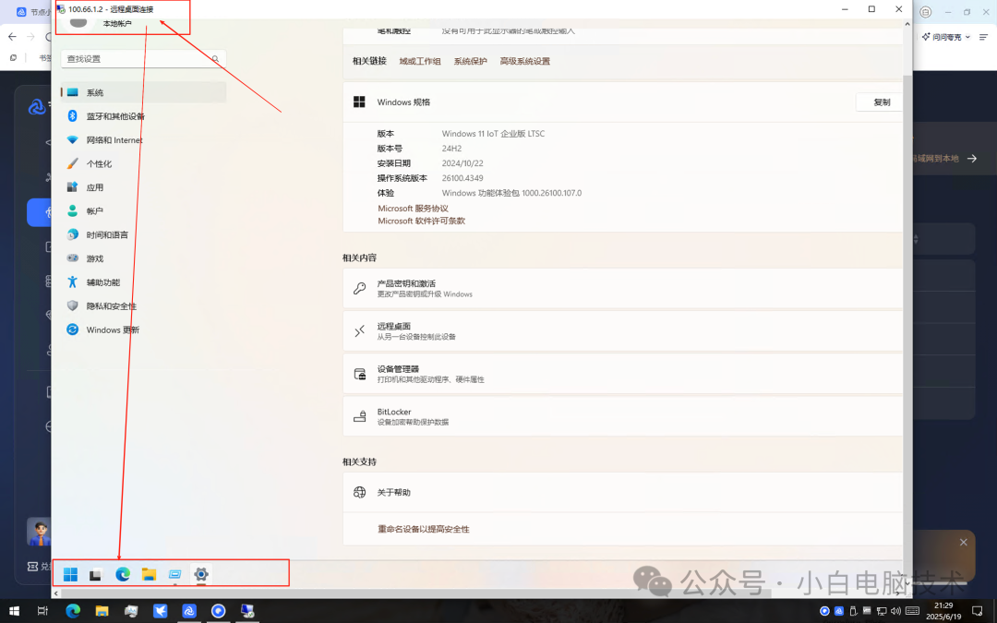Open BitLocker entry
This screenshot has width=997, height=623.
click(x=622, y=416)
